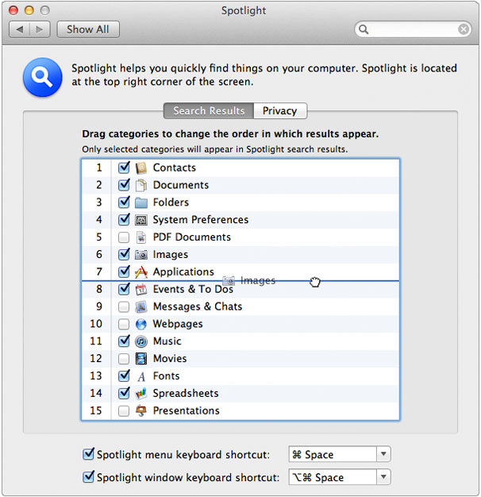Click the Presentations podium icon
This screenshot has width=481, height=497.
click(x=141, y=410)
